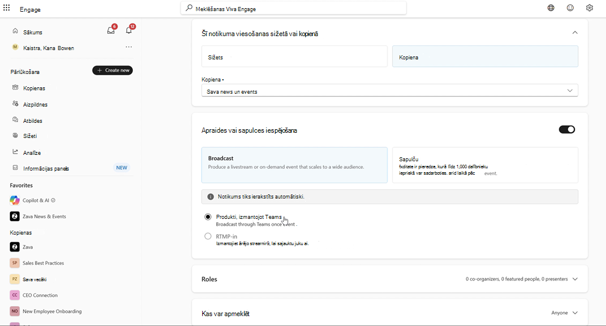606x326 pixels.
Task: Click the Roles section heading
Action: [209, 279]
